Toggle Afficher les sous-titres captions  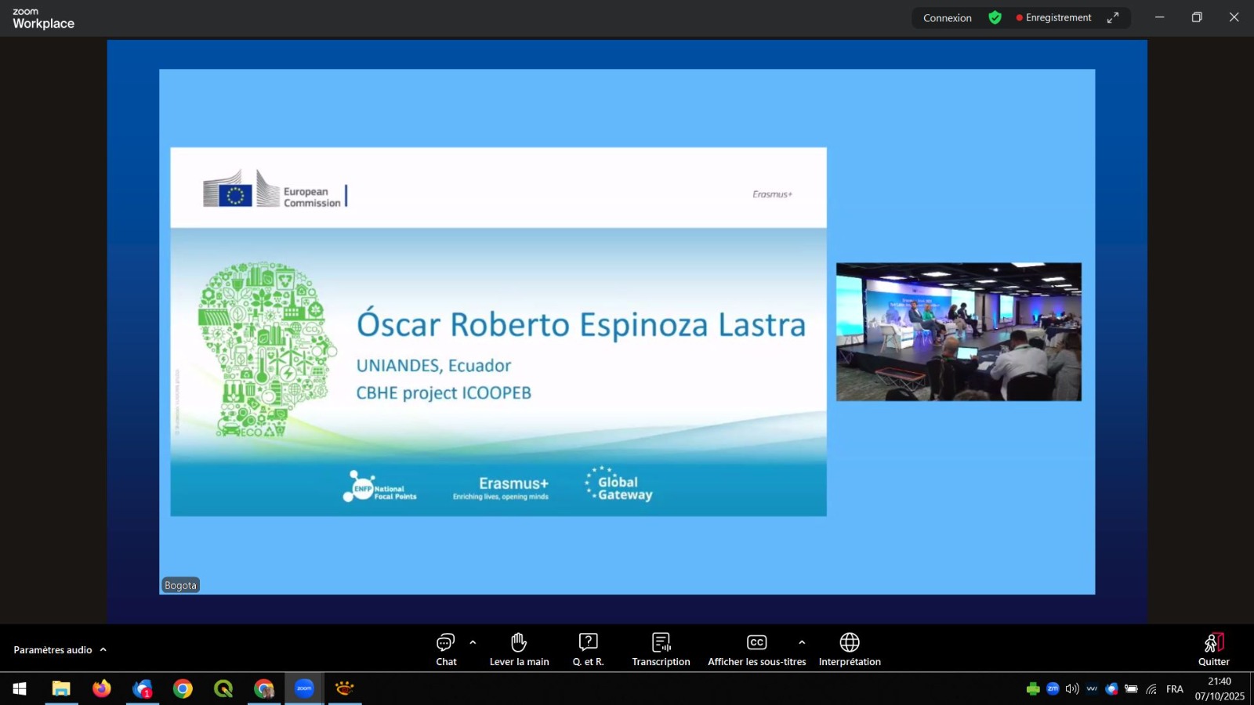756,649
